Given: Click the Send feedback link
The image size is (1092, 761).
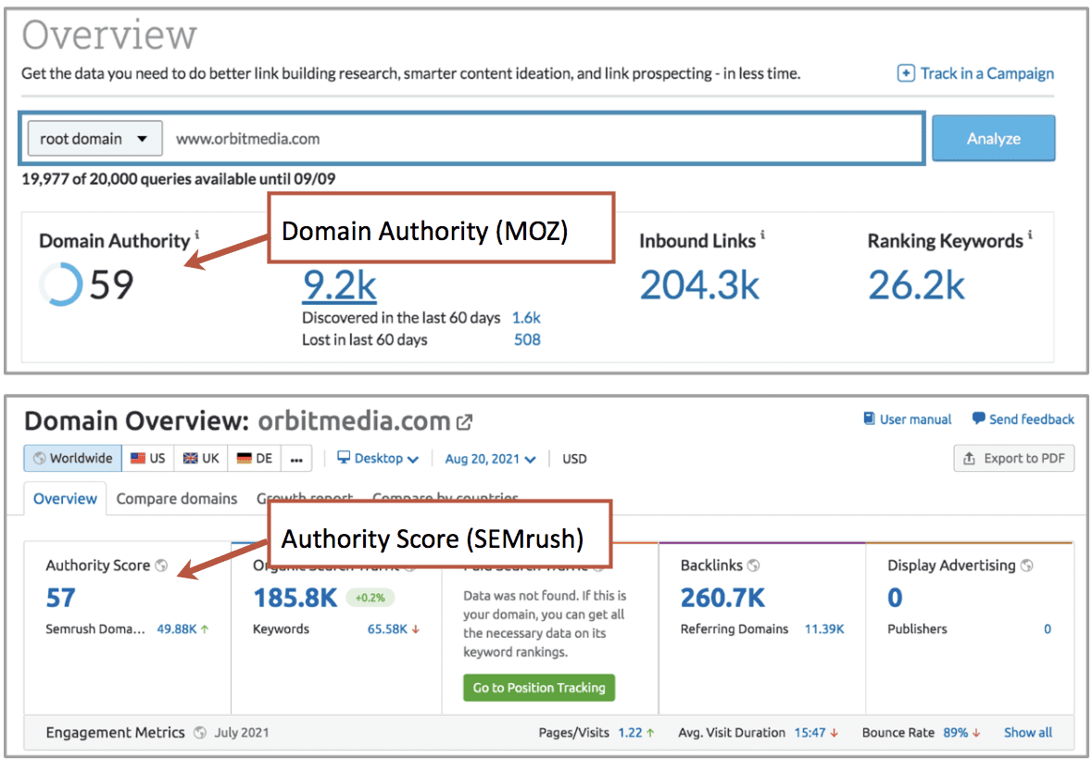Looking at the screenshot, I should click(x=1032, y=419).
